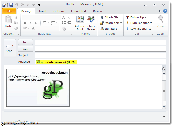
Task: Select the Format Painter brush
Action: coord(16,29)
